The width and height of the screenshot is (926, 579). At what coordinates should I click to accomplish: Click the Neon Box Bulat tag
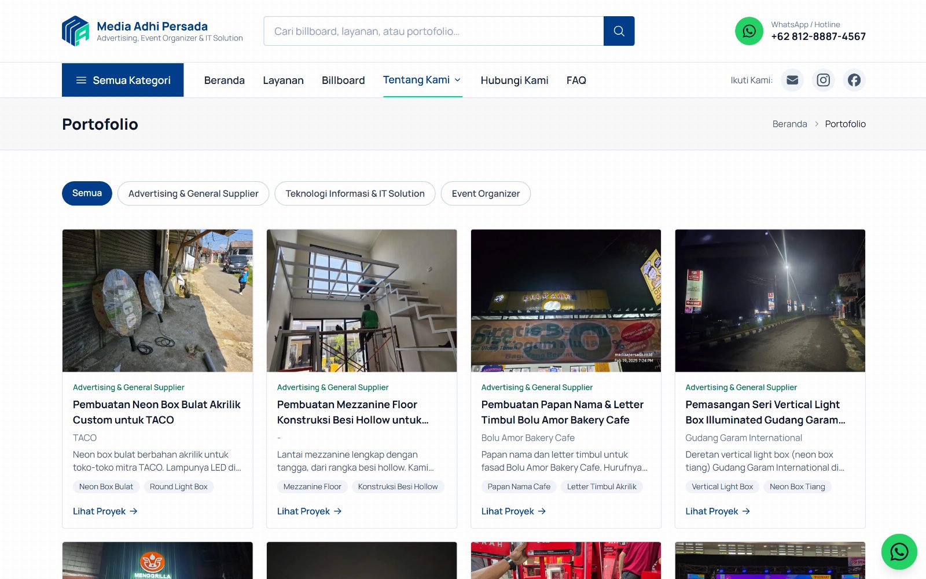point(106,487)
